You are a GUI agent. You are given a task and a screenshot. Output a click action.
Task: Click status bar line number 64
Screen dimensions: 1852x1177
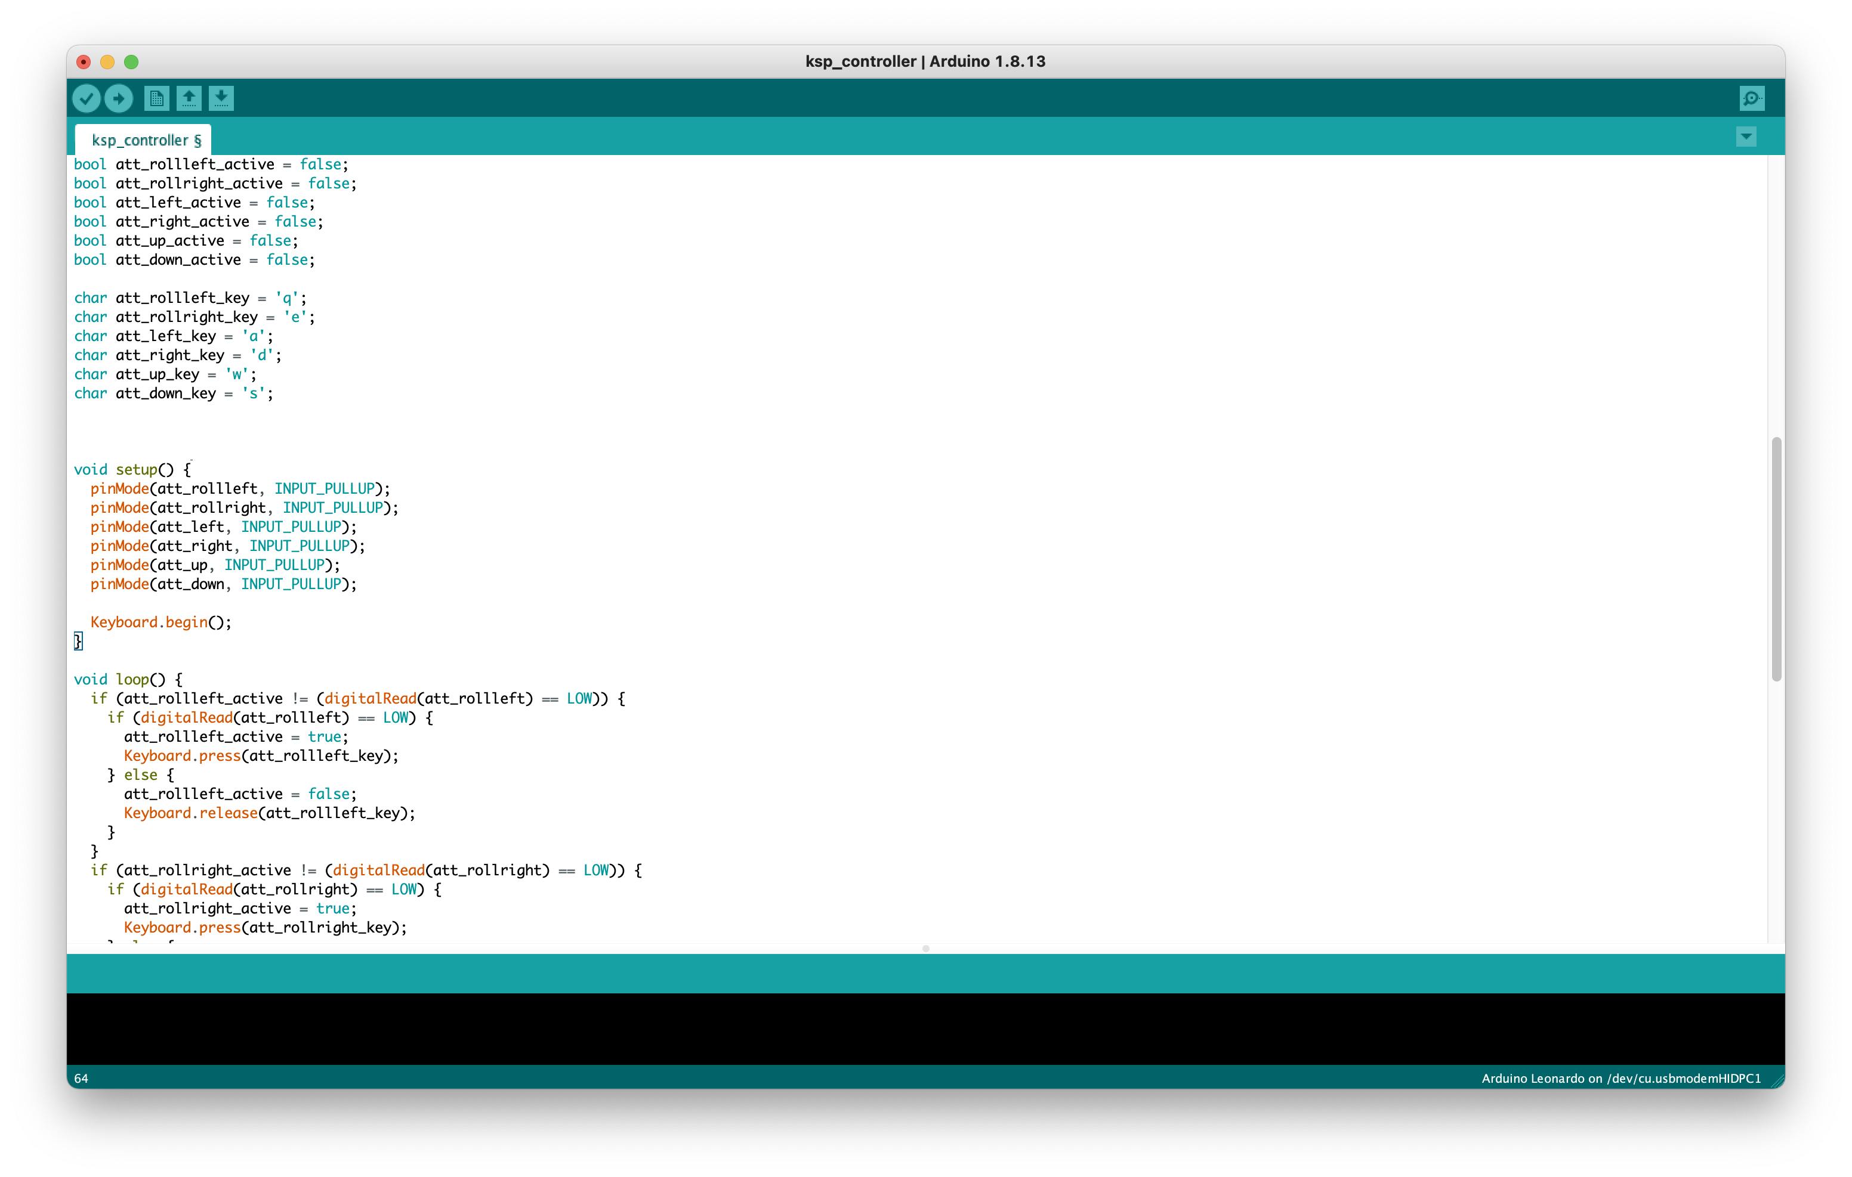81,1079
